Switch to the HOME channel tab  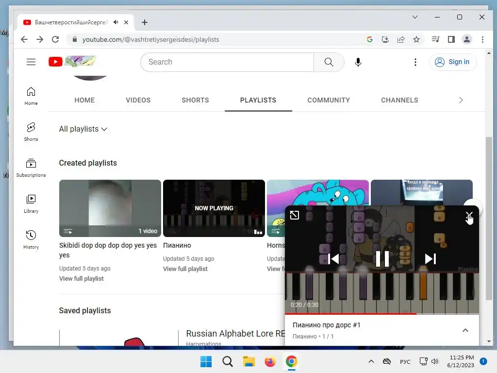pos(84,100)
